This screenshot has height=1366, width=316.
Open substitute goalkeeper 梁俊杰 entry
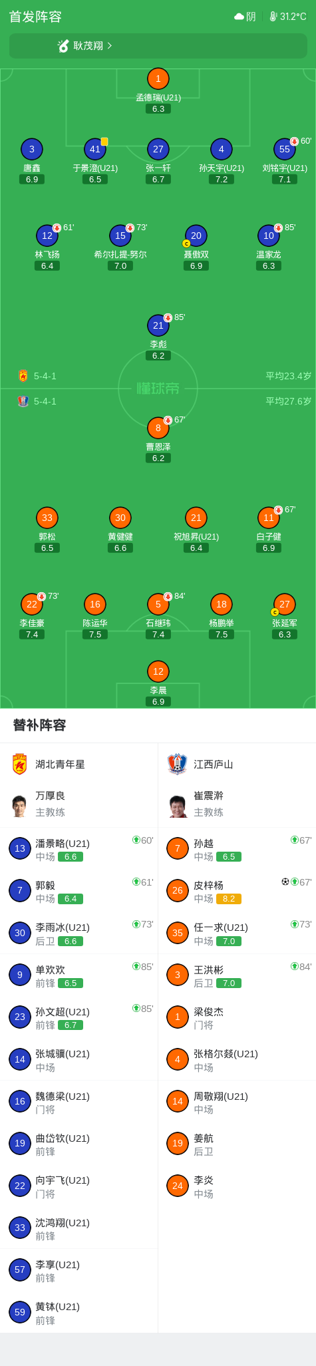(x=237, y=1017)
